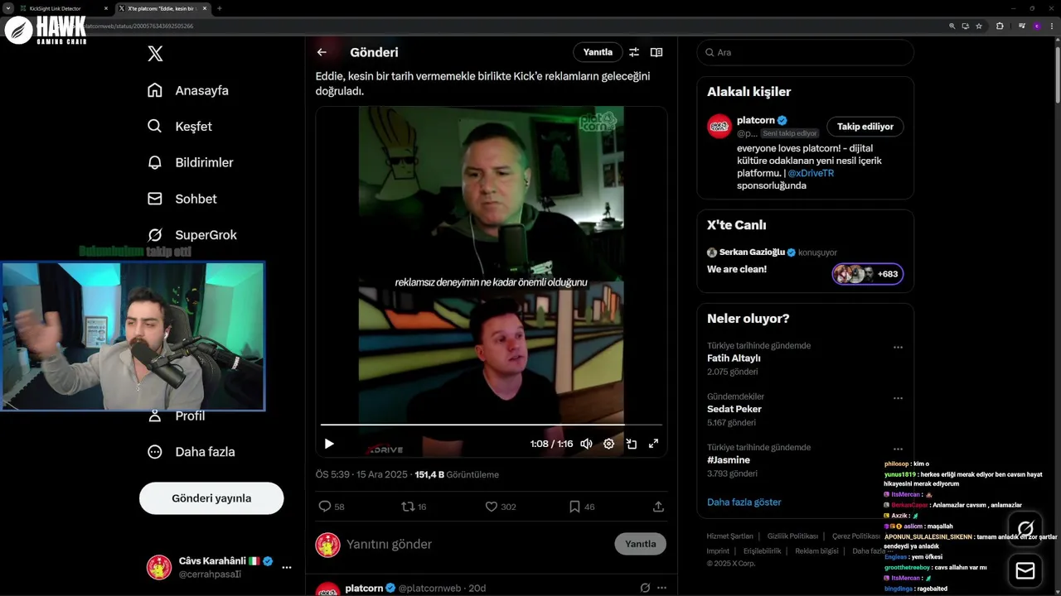Open the platcorn profile in Alakalı kişiler

coord(755,120)
